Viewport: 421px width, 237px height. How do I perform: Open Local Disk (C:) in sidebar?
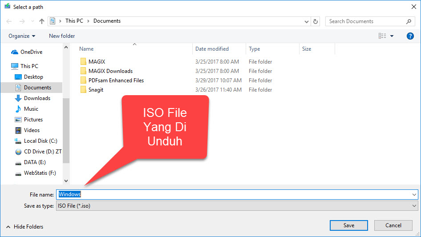point(40,141)
